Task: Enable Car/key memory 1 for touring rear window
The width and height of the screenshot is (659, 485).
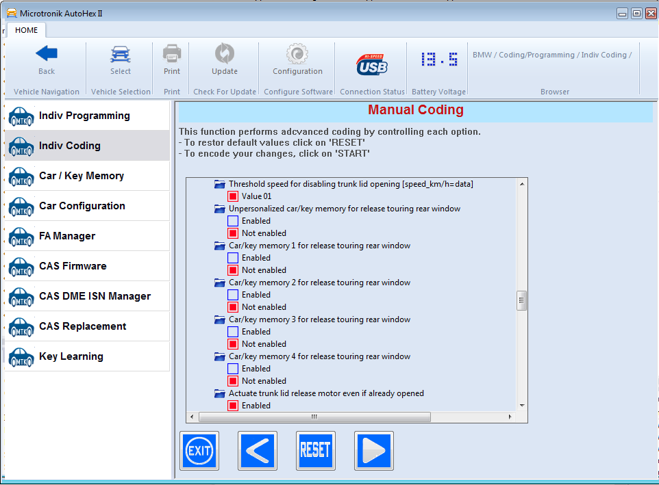Action: pos(233,257)
